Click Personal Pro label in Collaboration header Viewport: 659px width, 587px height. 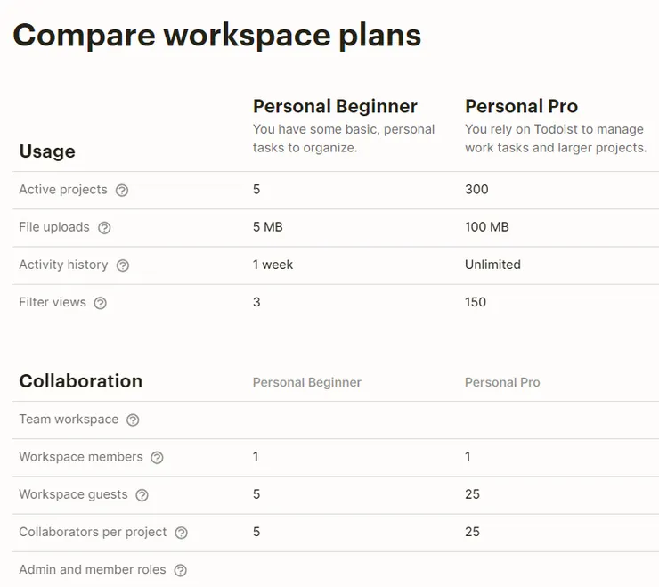[502, 382]
